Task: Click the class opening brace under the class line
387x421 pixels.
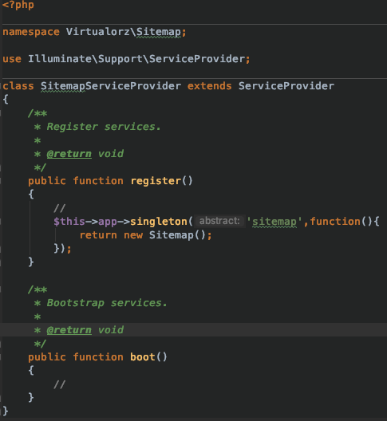Action: 6,100
